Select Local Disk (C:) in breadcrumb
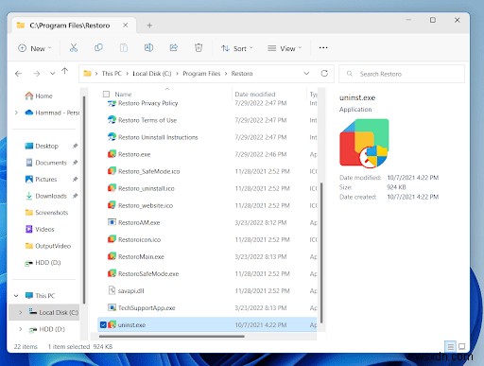The image size is (484, 366). click(152, 74)
